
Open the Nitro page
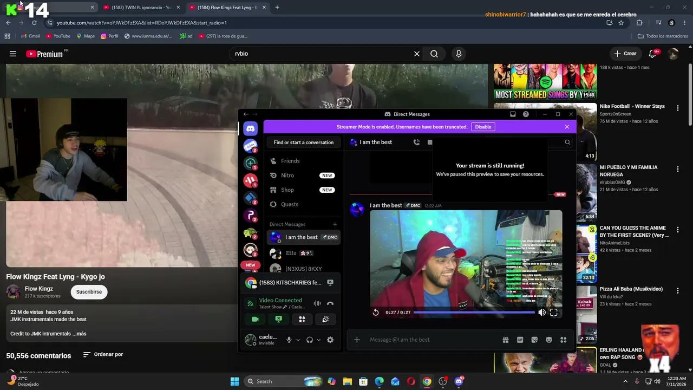pos(304,175)
